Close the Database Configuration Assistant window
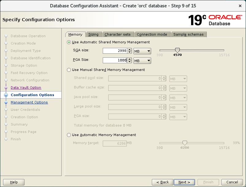The height and width of the screenshot is (187, 246). pos(240,6)
